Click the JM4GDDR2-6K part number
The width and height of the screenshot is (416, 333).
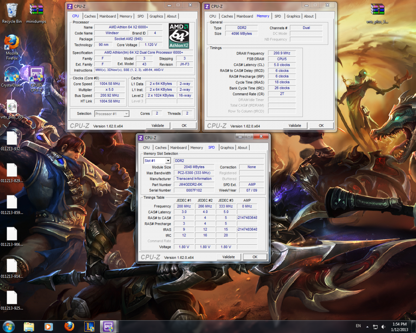click(x=194, y=185)
